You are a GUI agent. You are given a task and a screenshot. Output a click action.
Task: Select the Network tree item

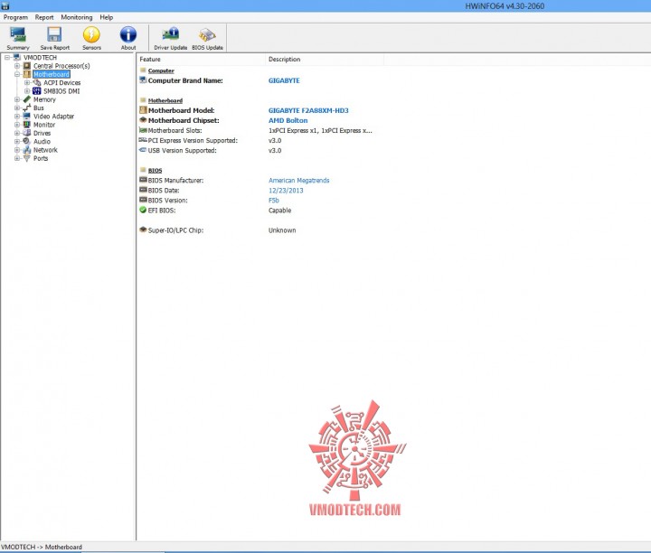45,150
